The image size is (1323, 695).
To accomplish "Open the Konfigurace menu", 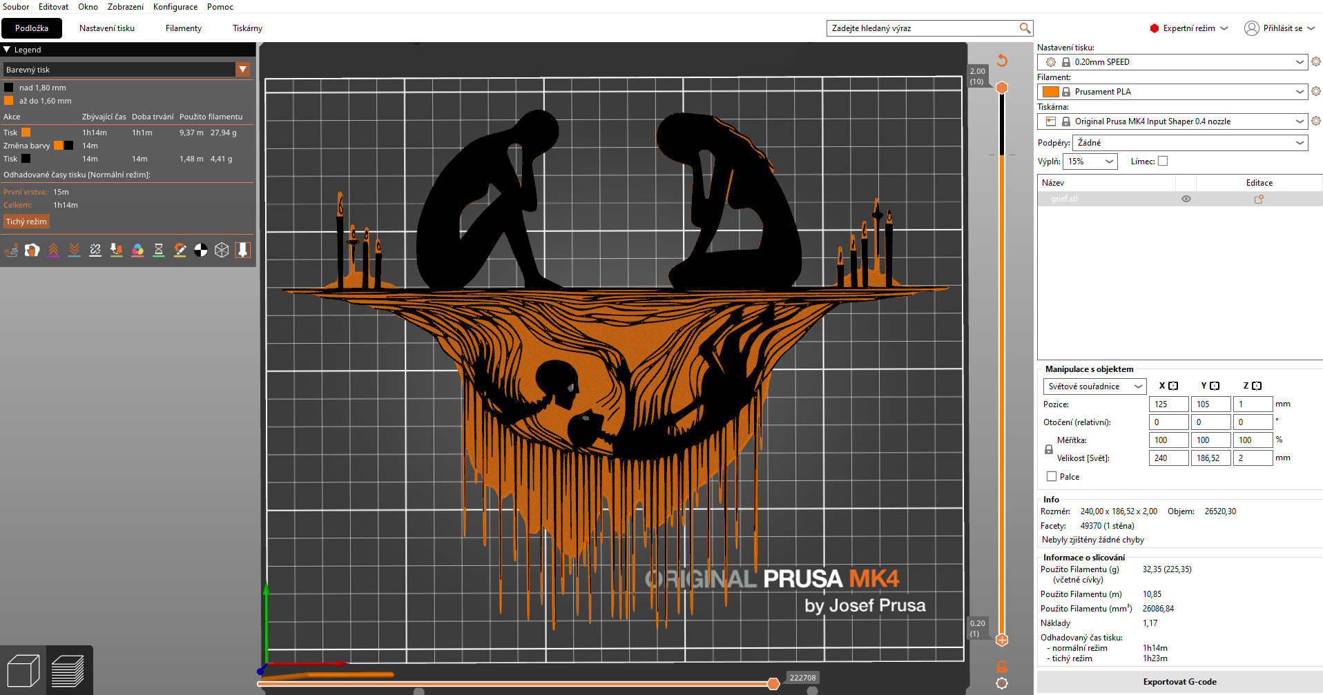I will [x=175, y=7].
